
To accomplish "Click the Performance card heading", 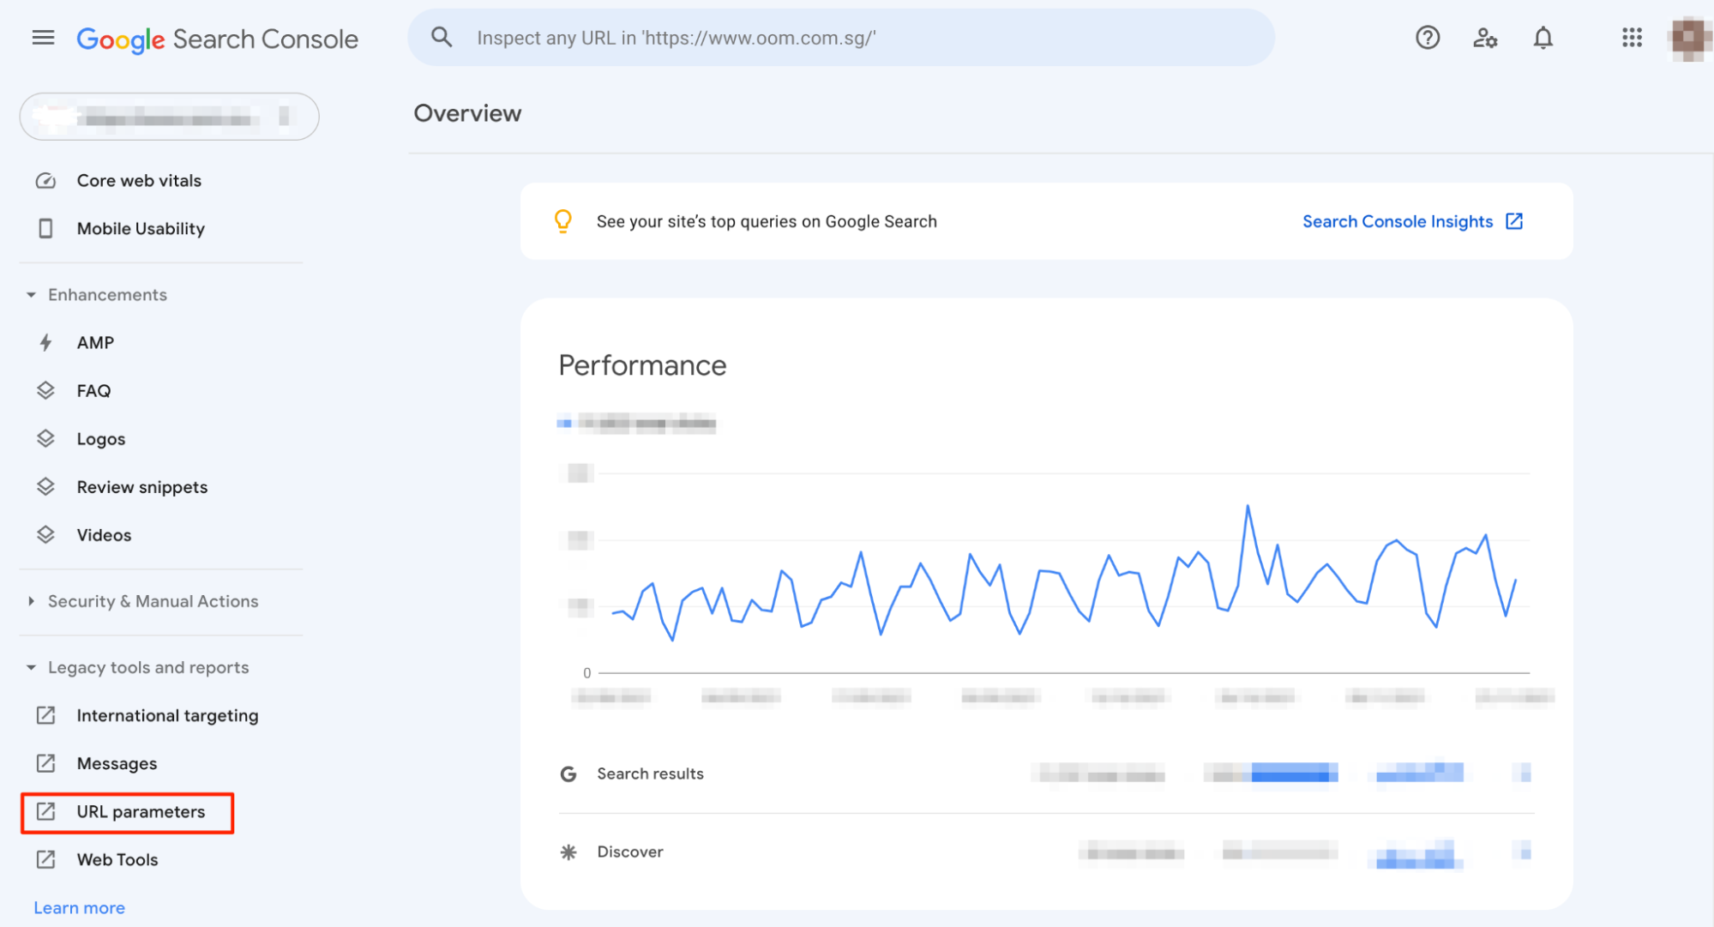I will (642, 365).
